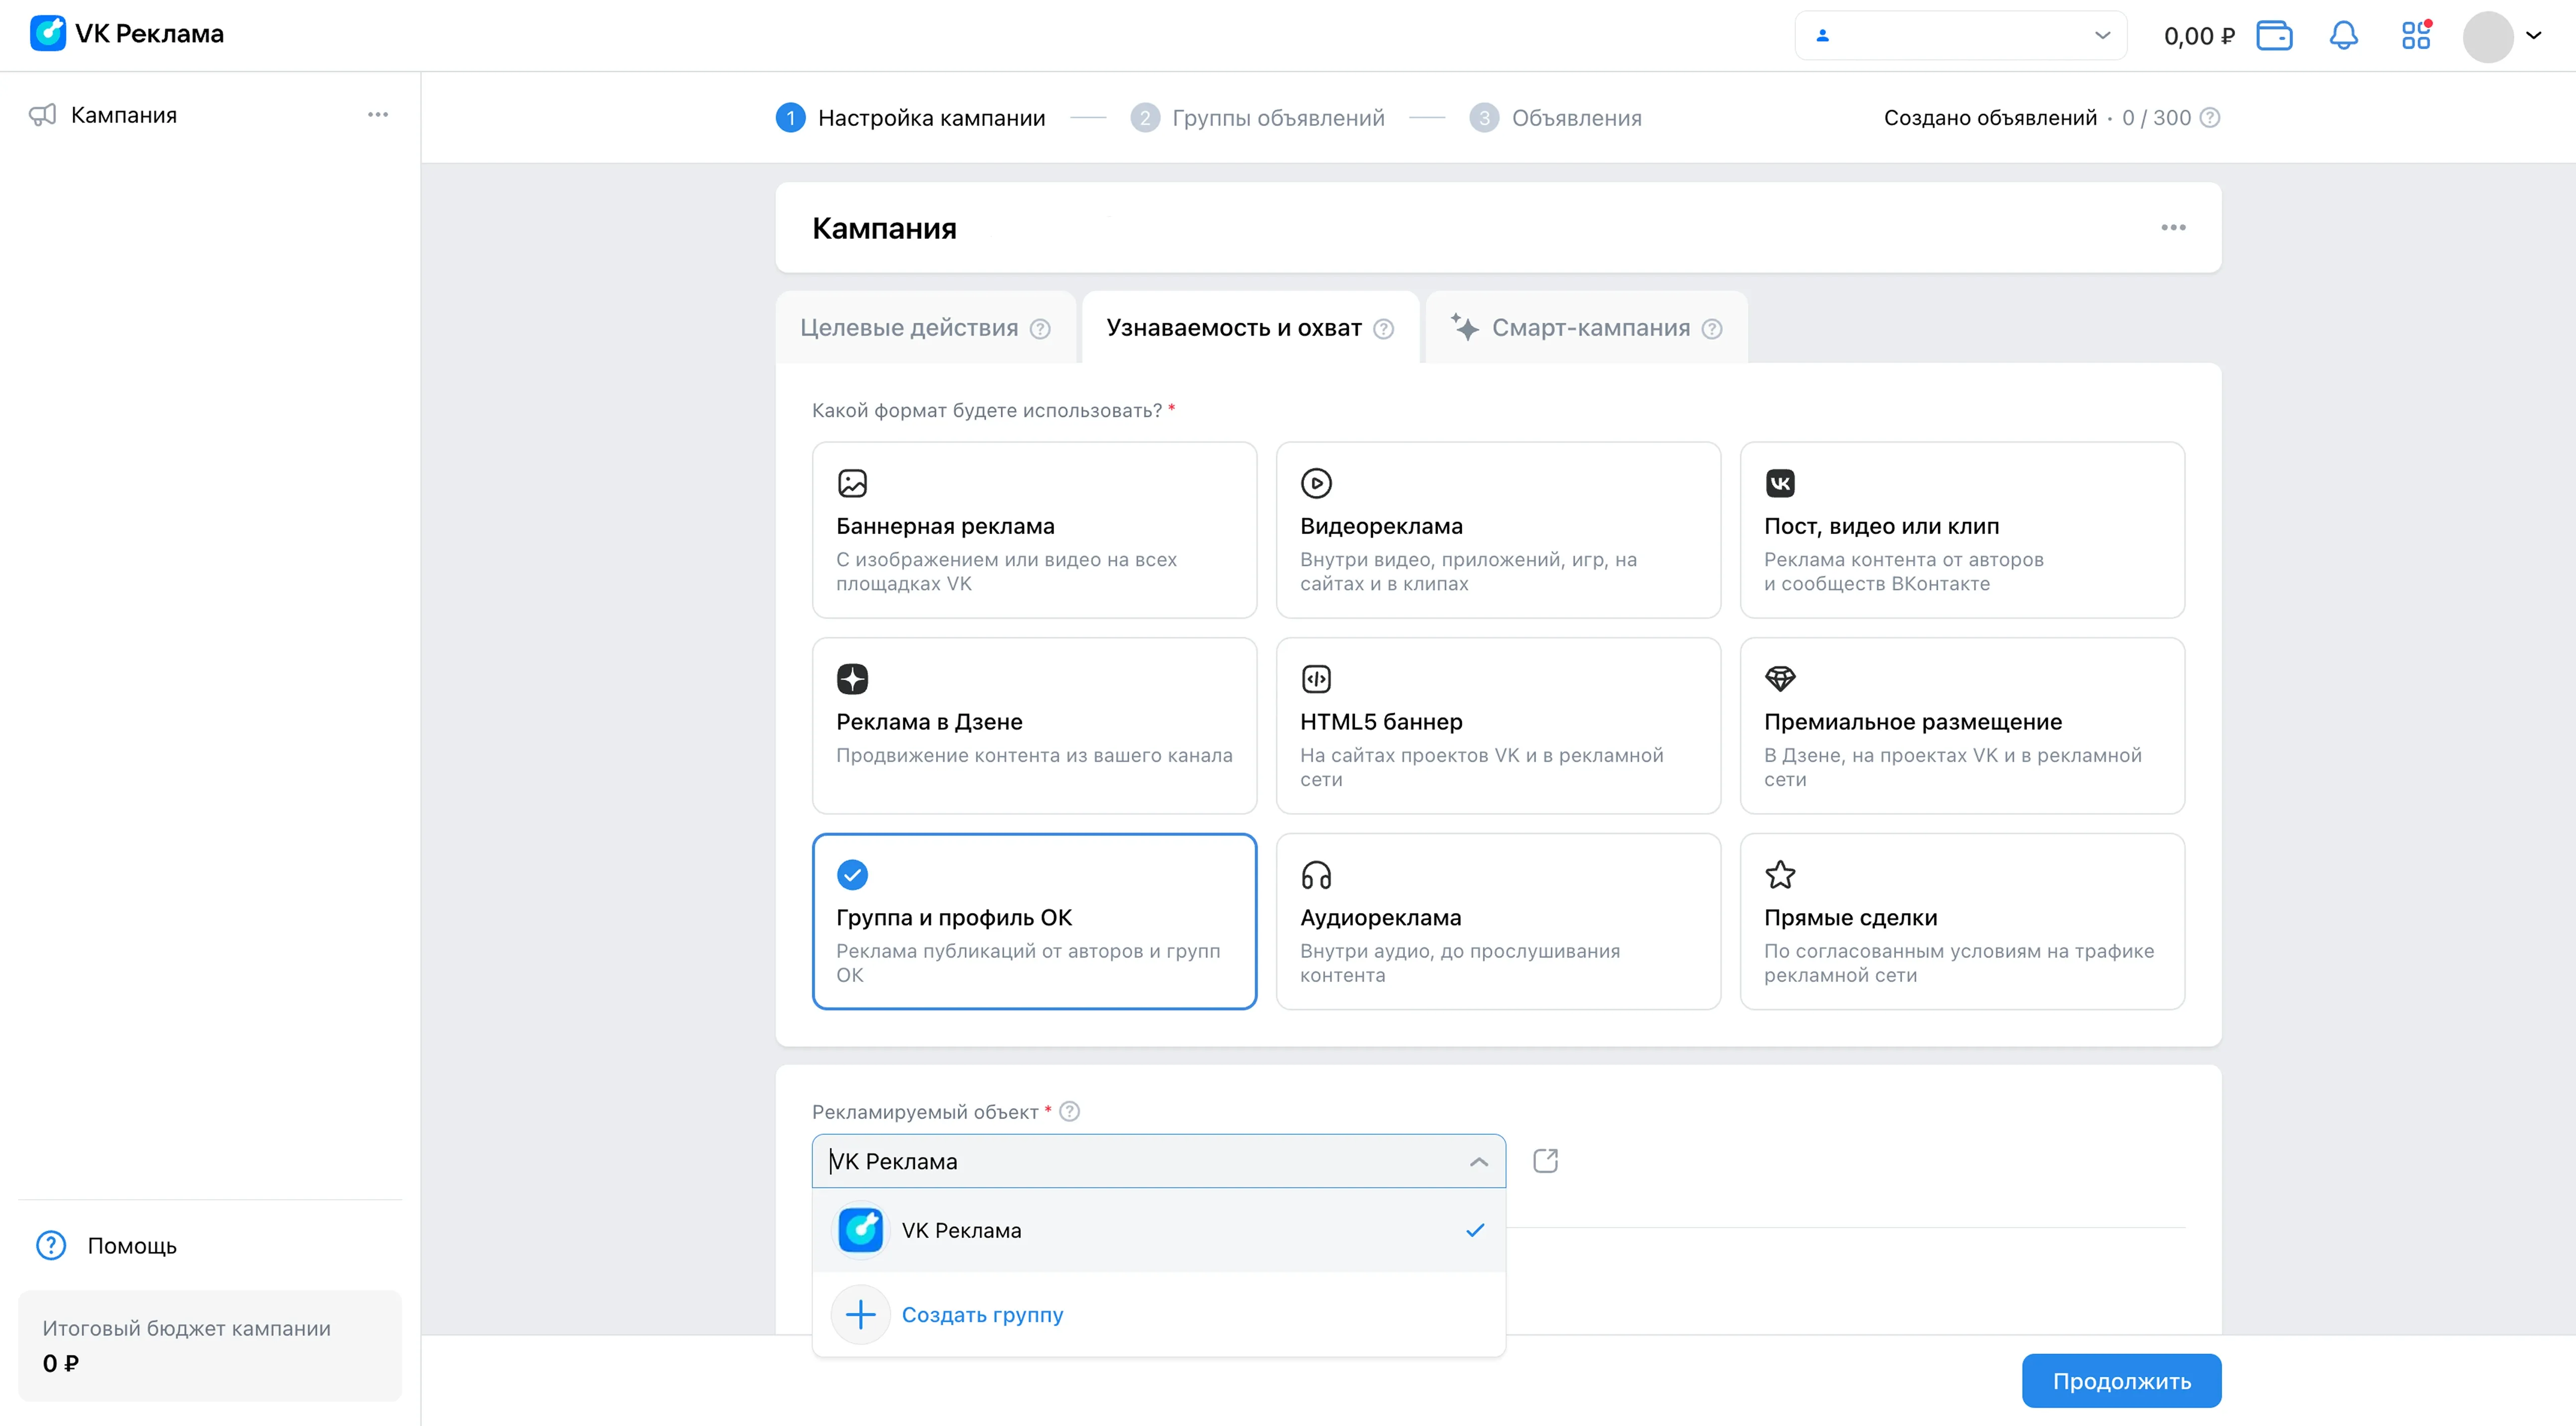The image size is (2576, 1426).
Task: Choose Видеореклама format card
Action: click(x=1498, y=531)
